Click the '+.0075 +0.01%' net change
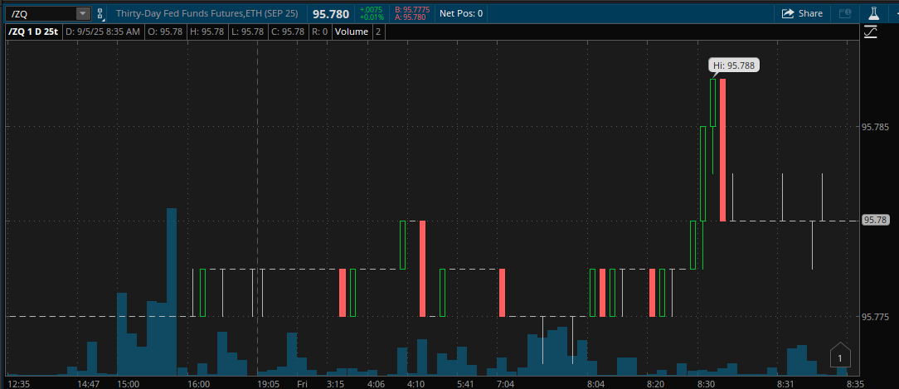 tap(372, 13)
